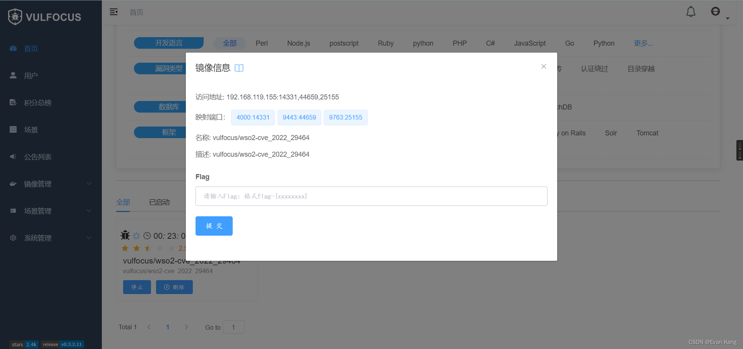Expand the 系统管理 sidebar menu
The height and width of the screenshot is (349, 743).
click(38, 238)
